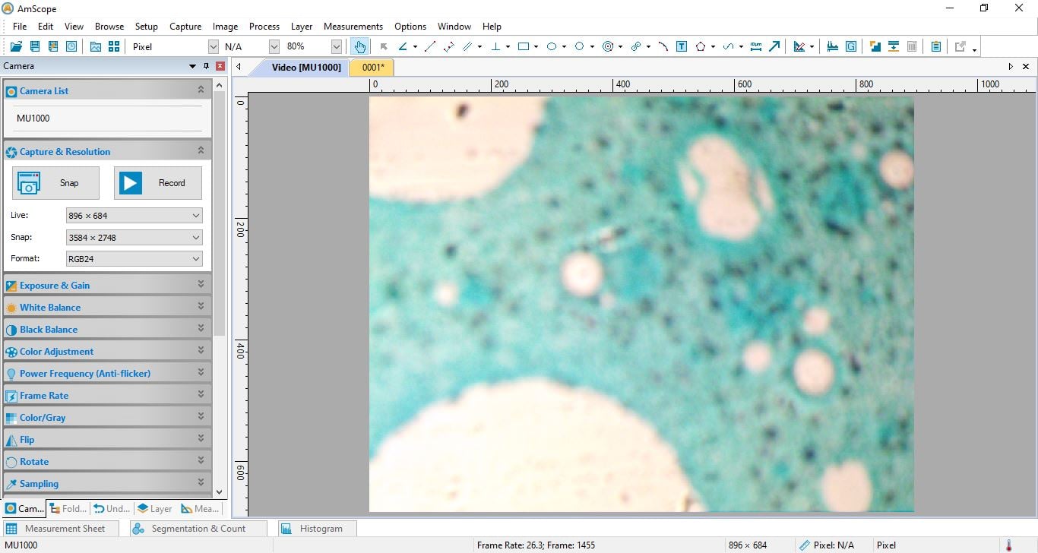Select the Pan tool in the toolbar
The width and height of the screenshot is (1038, 553).
[360, 46]
